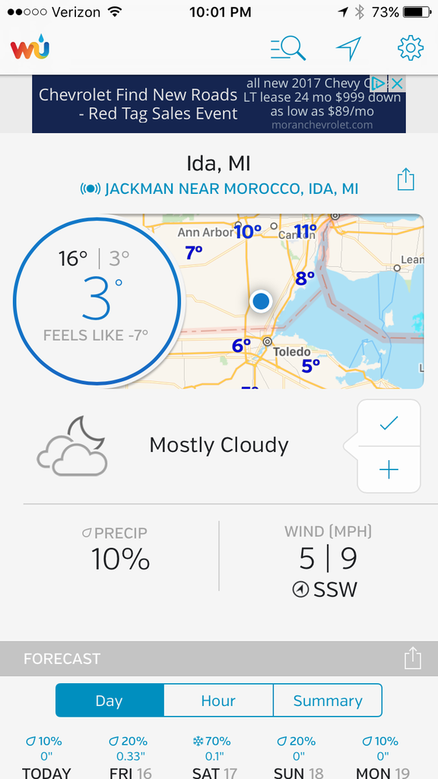Tap the share icon beside Ida, MI
438x779 pixels.
click(406, 180)
